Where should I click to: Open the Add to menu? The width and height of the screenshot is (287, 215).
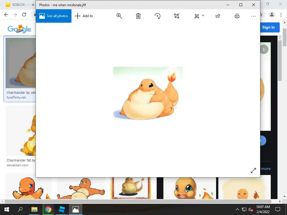pyautogui.click(x=84, y=16)
